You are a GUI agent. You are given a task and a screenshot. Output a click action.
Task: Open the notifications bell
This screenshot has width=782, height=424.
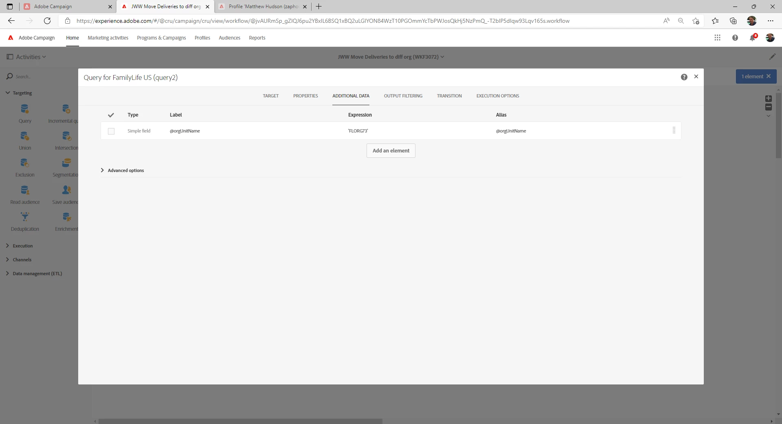753,38
